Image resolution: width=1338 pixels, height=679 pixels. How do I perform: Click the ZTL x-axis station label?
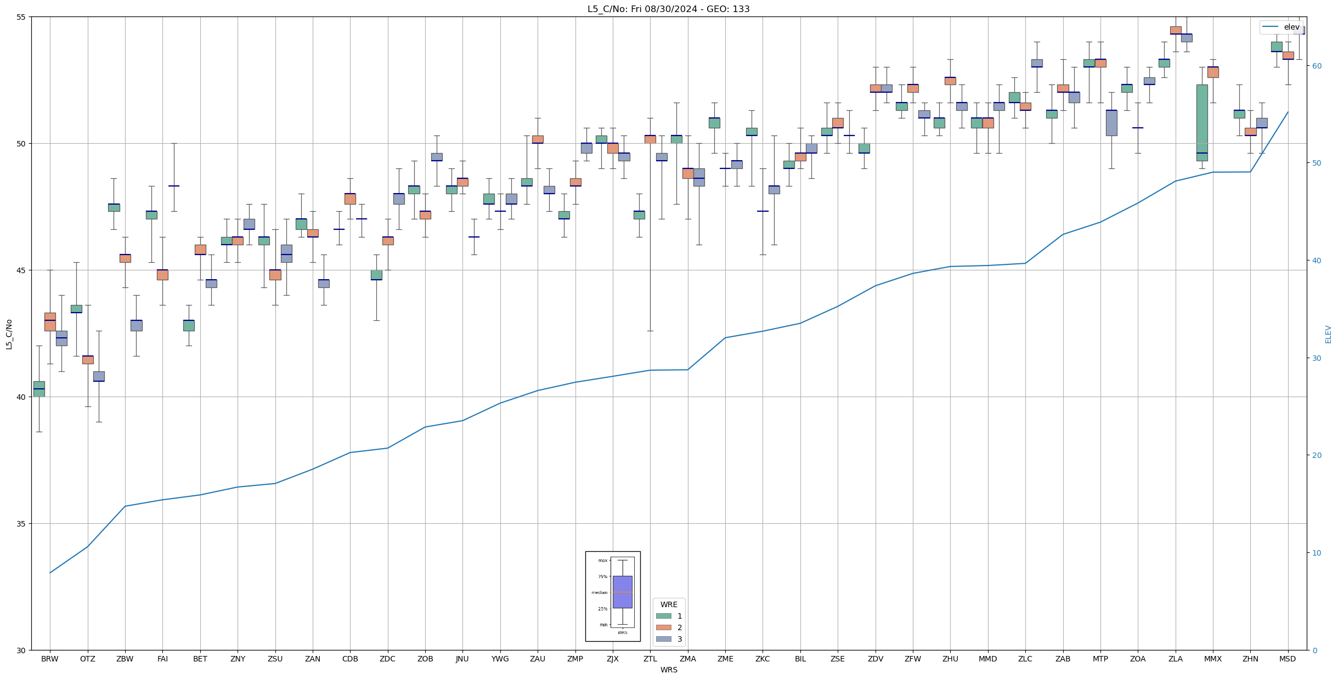[x=650, y=659]
